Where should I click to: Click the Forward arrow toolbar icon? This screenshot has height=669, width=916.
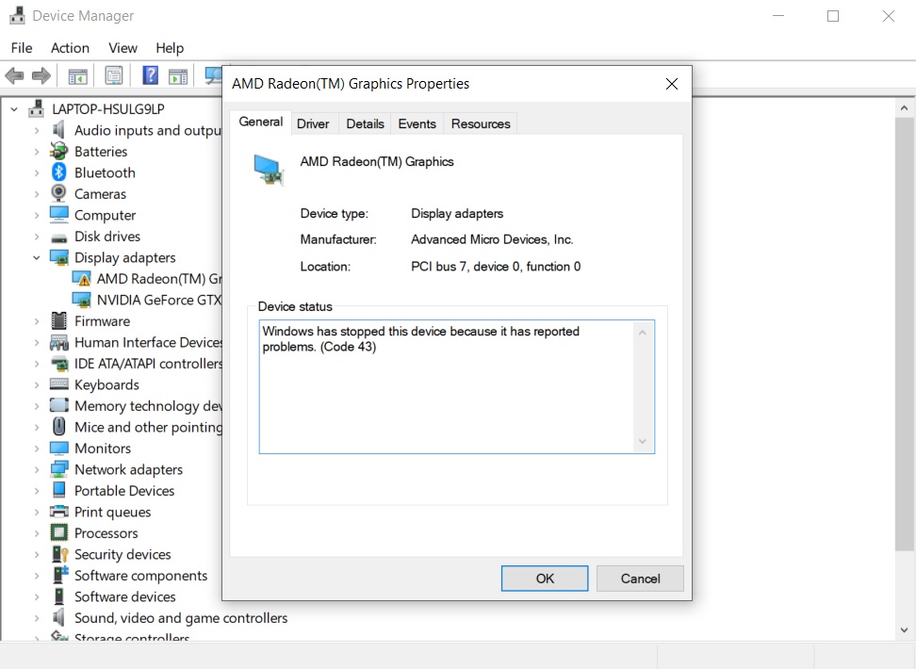[x=41, y=75]
